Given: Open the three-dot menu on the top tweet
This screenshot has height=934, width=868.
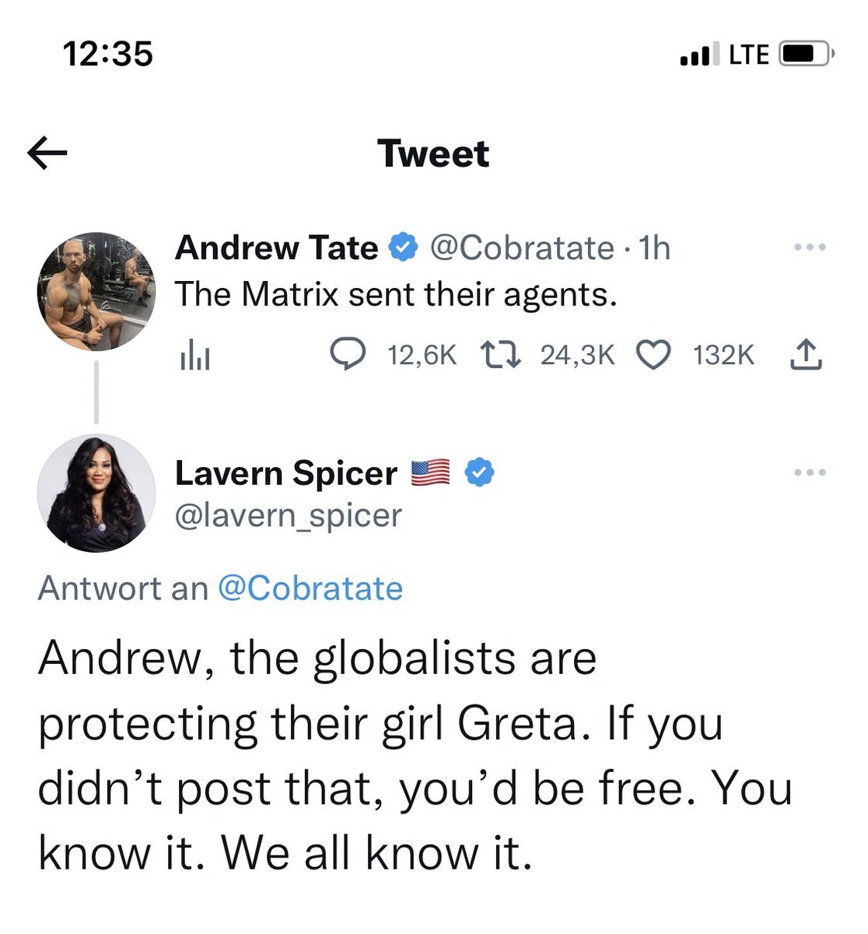Looking at the screenshot, I should (810, 248).
